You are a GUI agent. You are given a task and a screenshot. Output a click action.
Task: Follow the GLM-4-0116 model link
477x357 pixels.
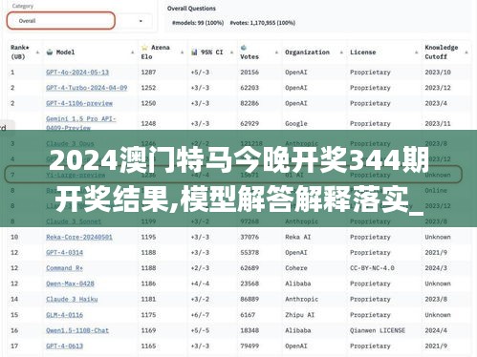click(x=64, y=315)
